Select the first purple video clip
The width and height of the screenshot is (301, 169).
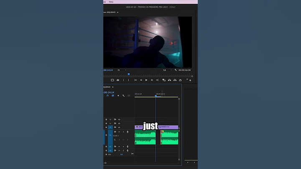click(145, 127)
